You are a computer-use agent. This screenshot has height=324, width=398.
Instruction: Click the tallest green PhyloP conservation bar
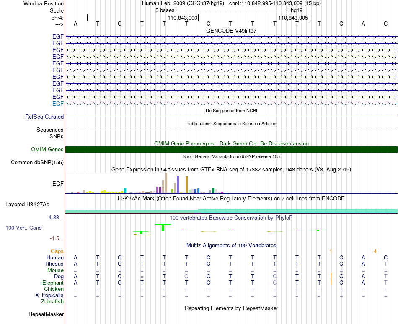tap(163, 228)
